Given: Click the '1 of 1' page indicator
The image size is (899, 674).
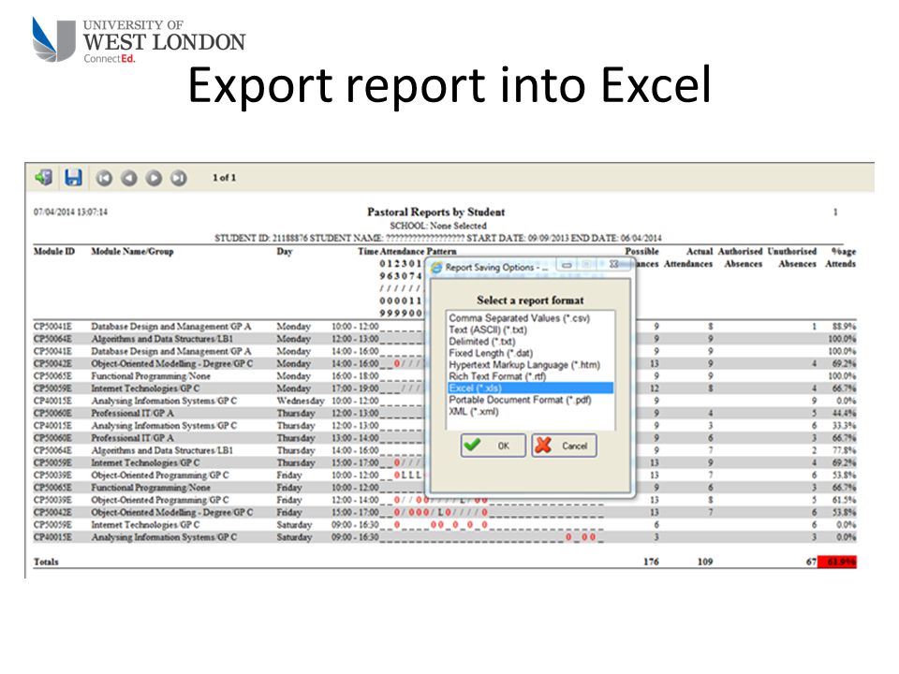Looking at the screenshot, I should (x=224, y=178).
